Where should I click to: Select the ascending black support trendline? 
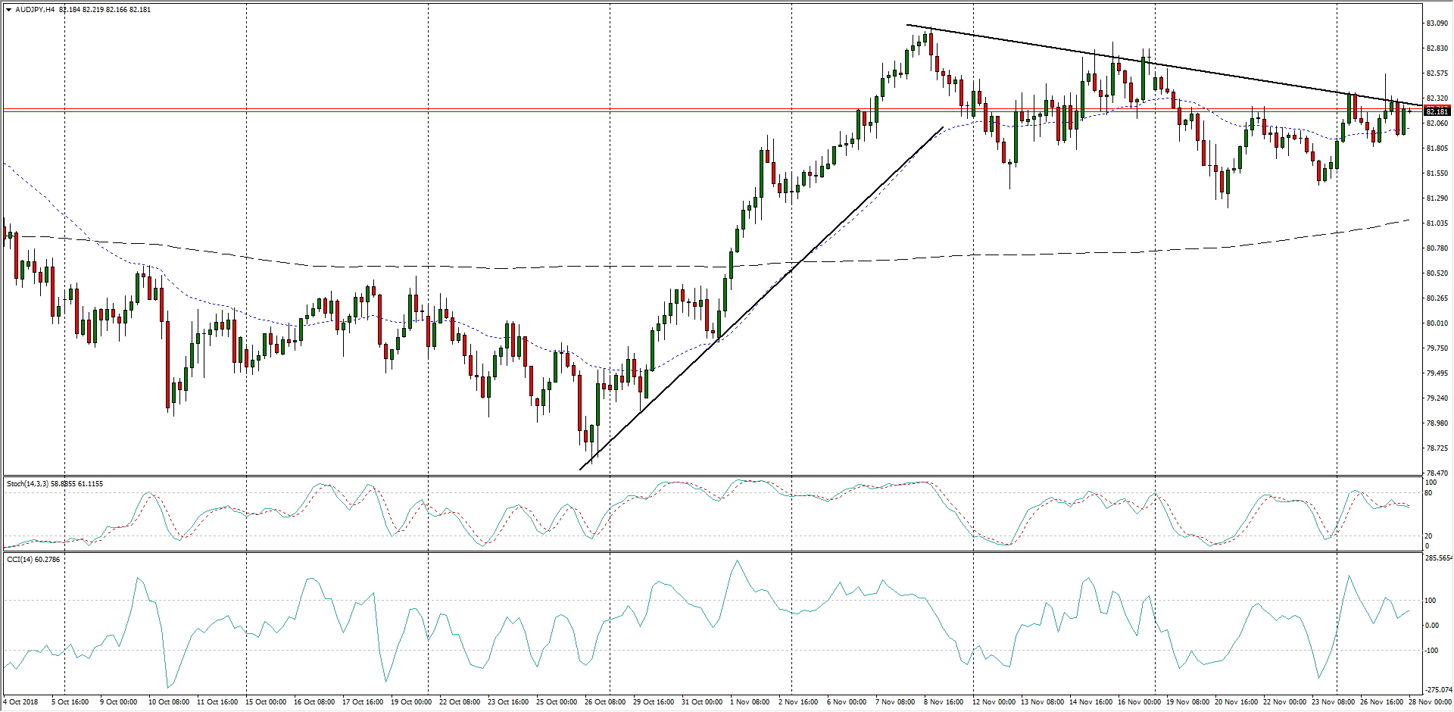(x=757, y=301)
